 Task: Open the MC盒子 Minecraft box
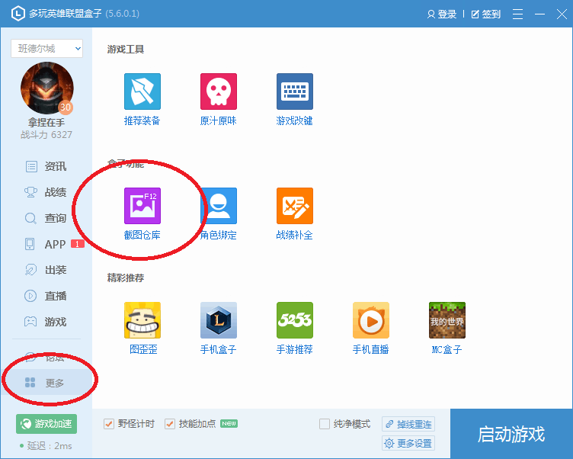447,328
